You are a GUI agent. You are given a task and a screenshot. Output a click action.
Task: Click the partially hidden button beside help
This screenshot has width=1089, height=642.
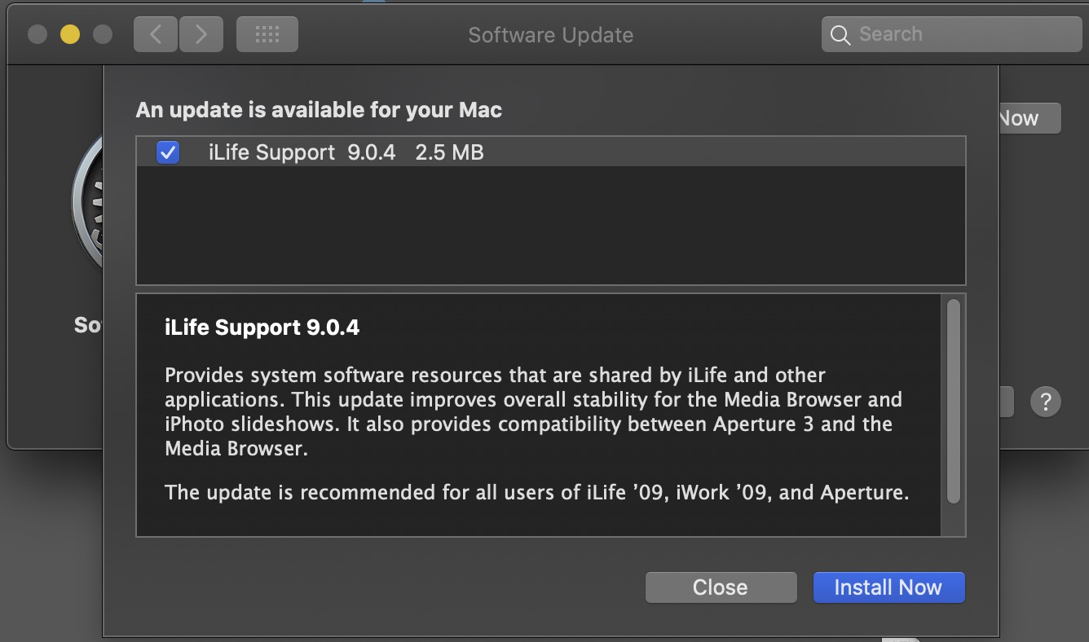click(x=1007, y=401)
